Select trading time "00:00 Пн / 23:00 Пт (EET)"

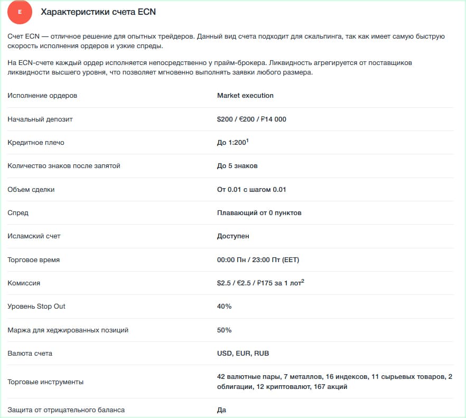[x=258, y=260]
